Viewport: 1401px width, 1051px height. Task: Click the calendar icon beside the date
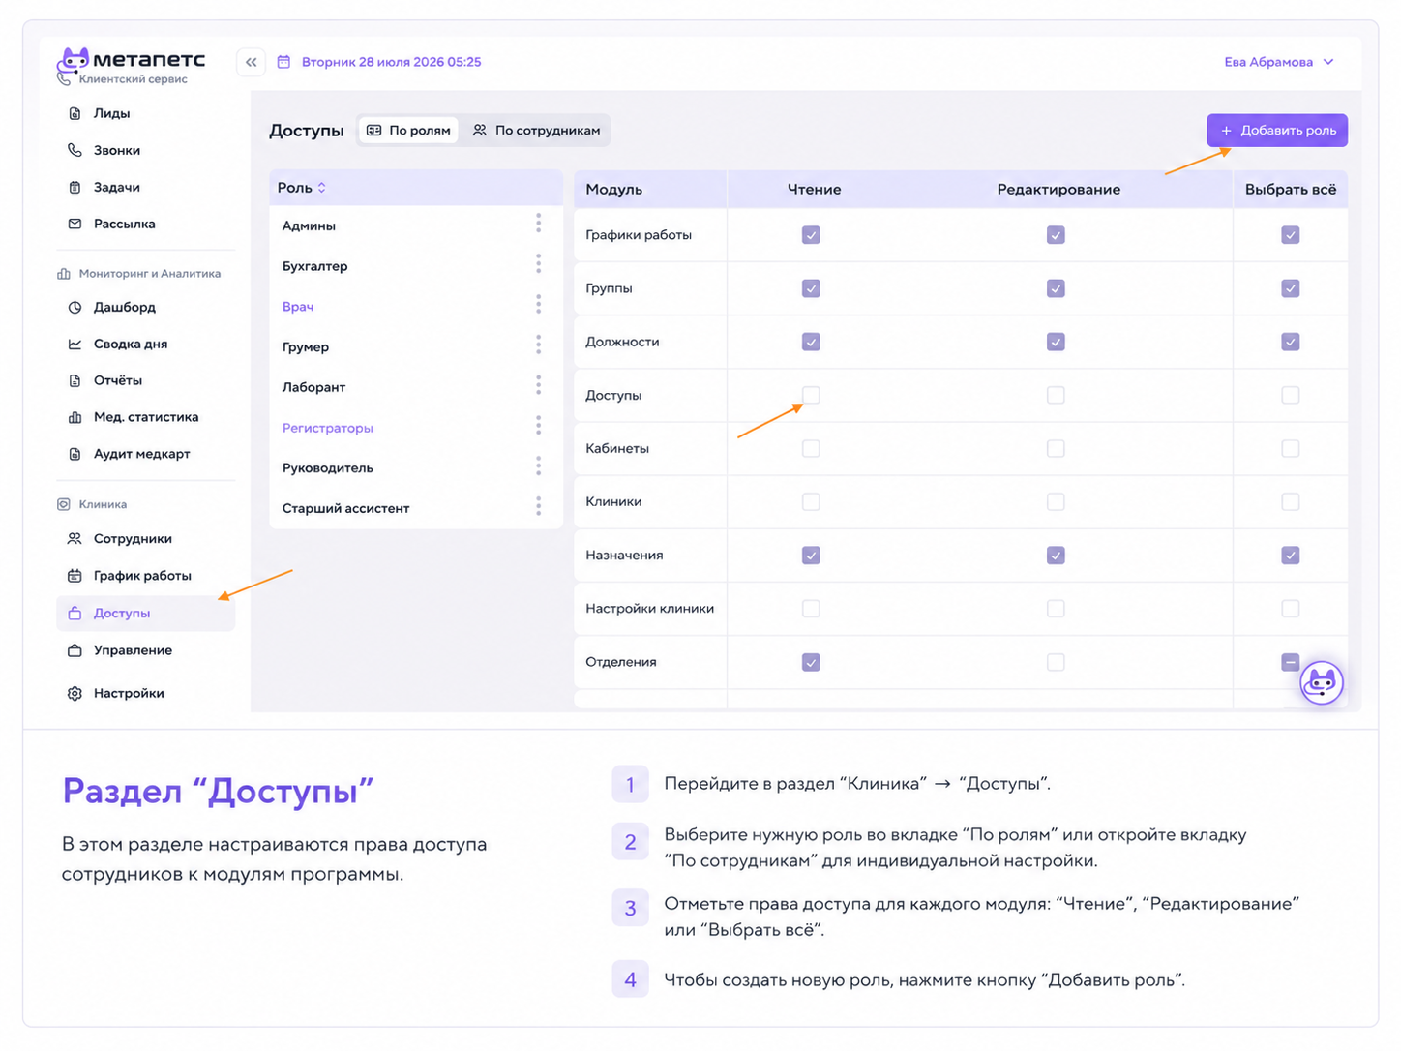pos(283,62)
